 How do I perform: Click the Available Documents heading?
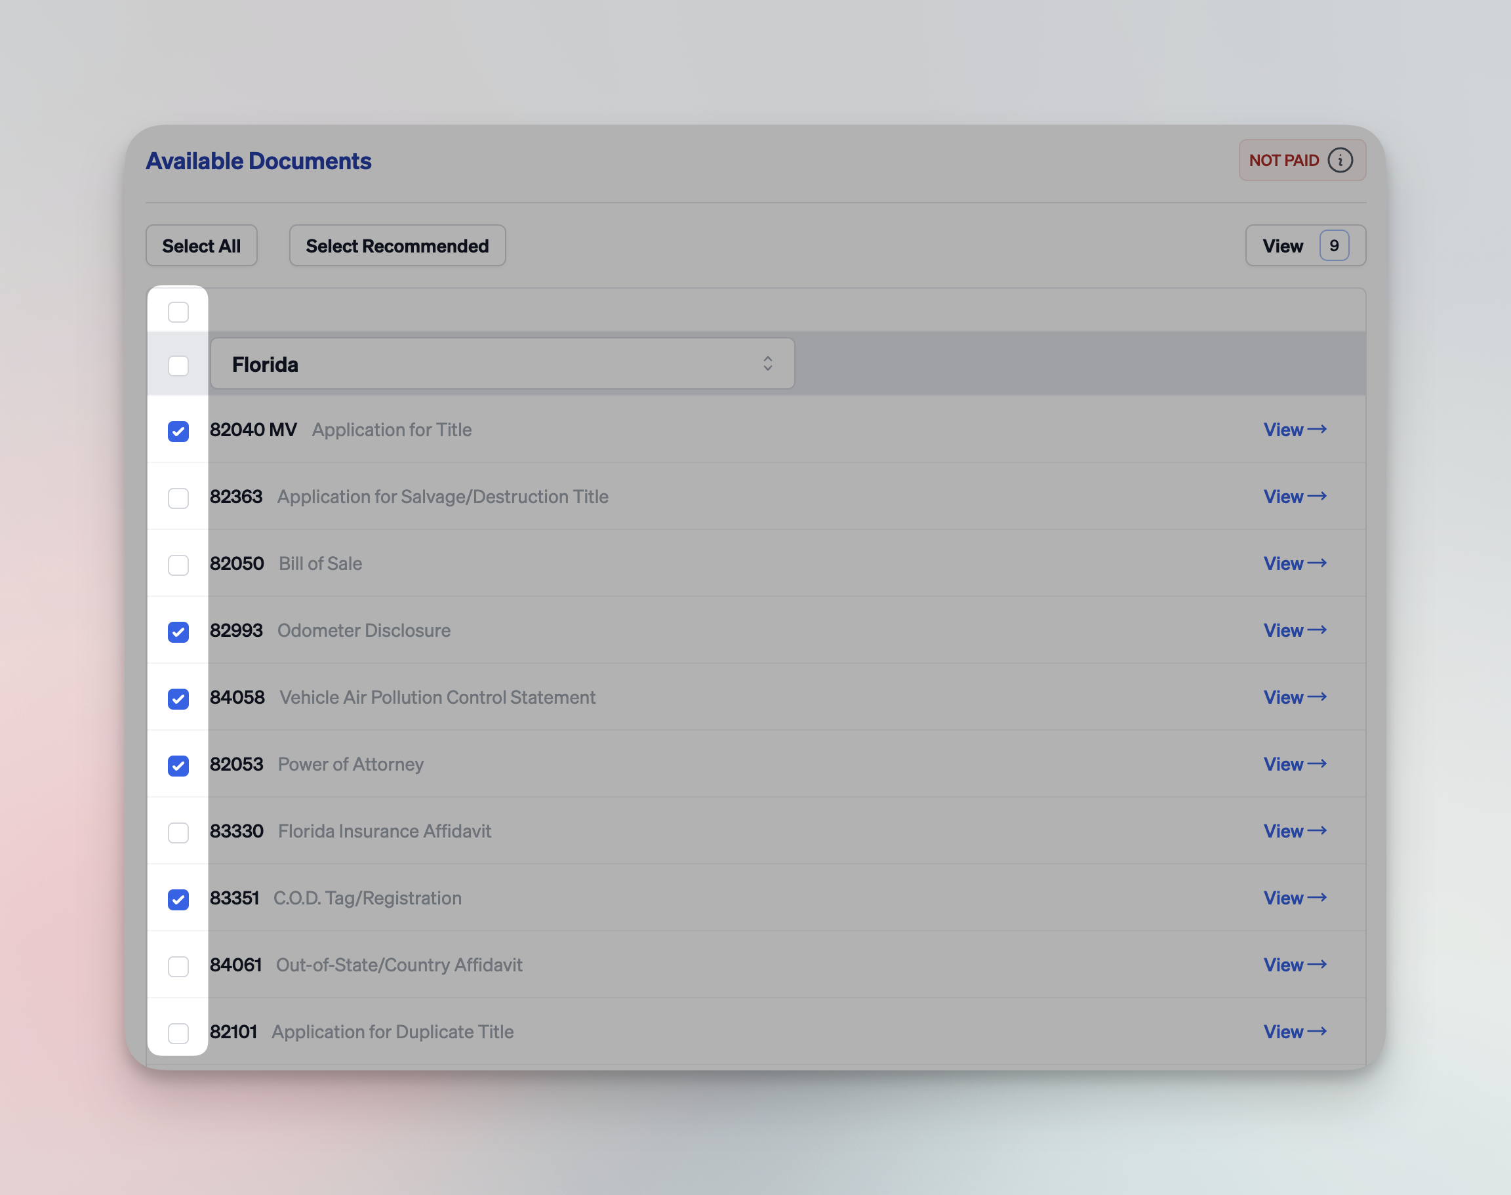[x=259, y=161]
